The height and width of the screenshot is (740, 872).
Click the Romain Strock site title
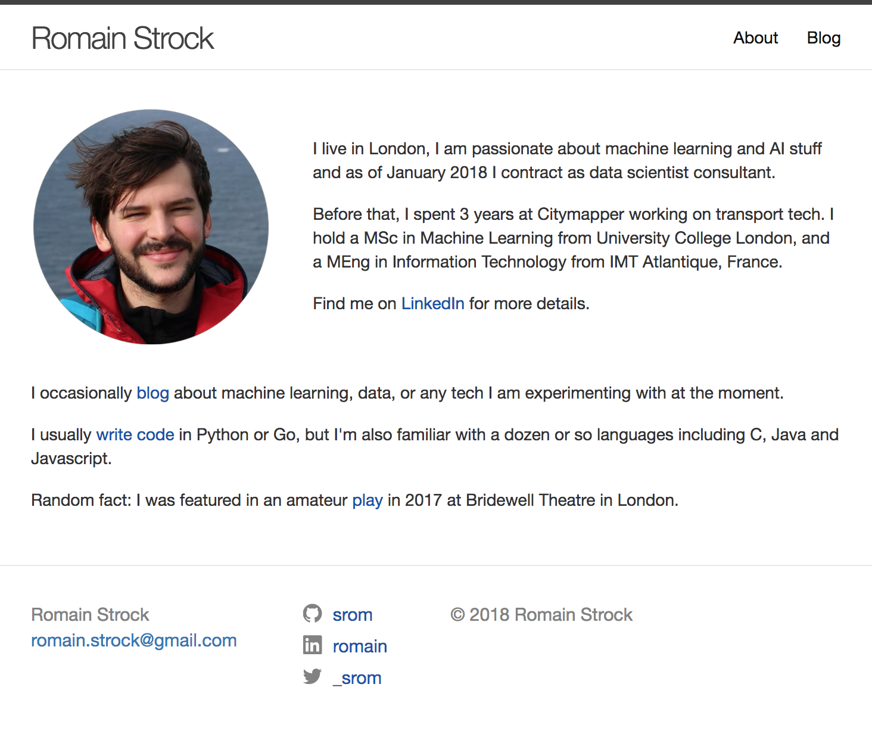point(122,38)
